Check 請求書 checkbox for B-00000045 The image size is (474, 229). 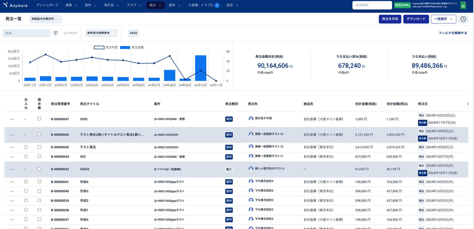pyautogui.click(x=39, y=147)
